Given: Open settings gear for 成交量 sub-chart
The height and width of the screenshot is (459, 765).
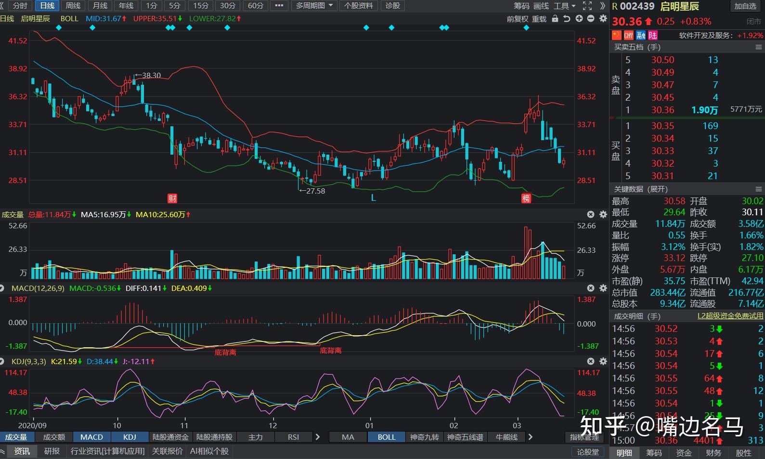Looking at the screenshot, I should tap(603, 214).
